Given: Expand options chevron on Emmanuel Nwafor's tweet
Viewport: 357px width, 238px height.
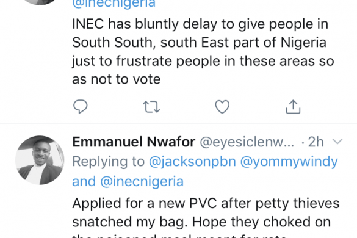Looking at the screenshot, I should (337, 142).
